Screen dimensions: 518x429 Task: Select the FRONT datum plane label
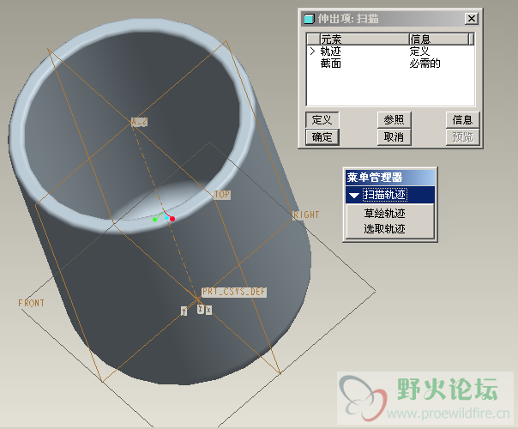click(31, 303)
